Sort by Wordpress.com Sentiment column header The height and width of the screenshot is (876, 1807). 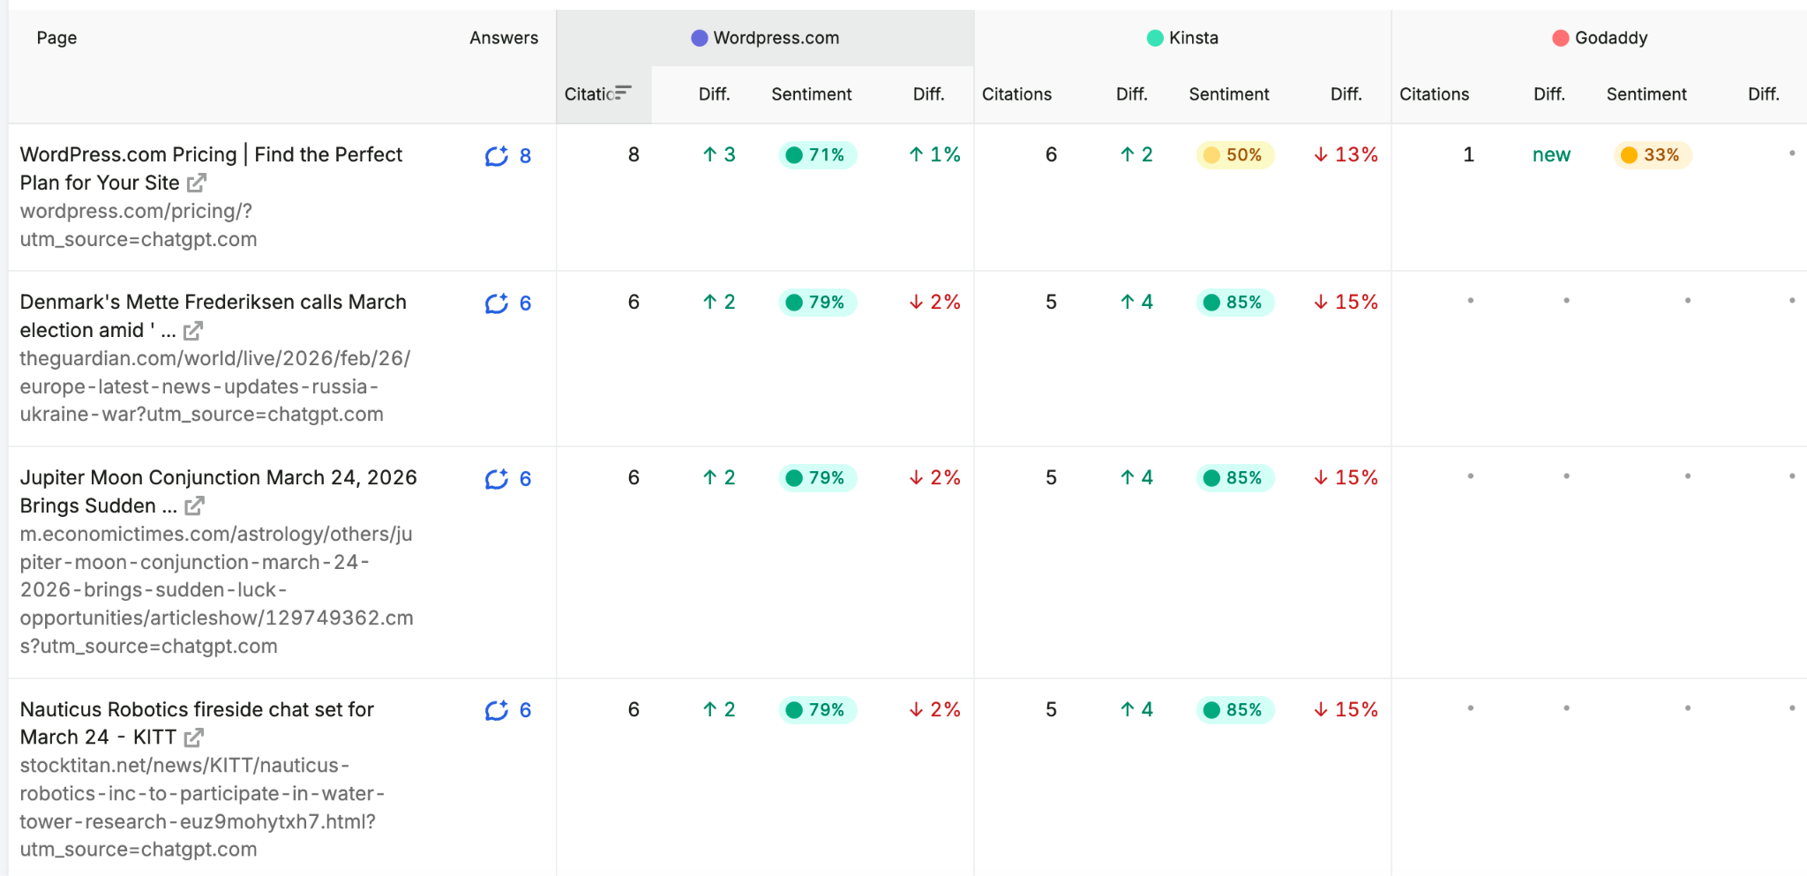pos(812,94)
